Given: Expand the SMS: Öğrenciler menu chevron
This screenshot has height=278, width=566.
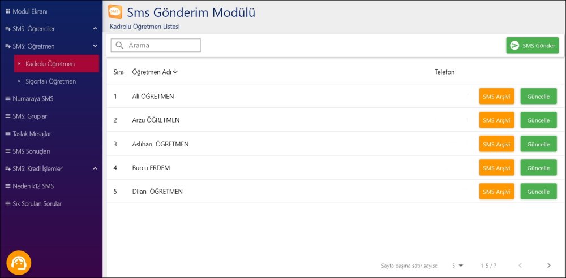Looking at the screenshot, I should point(95,28).
